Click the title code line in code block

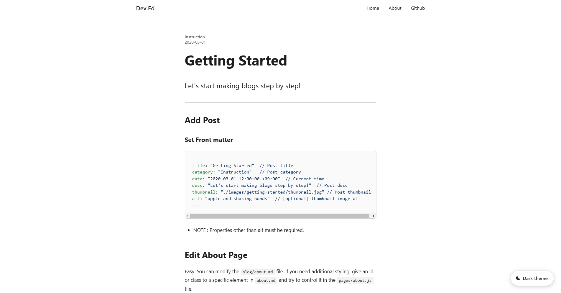pos(242,166)
